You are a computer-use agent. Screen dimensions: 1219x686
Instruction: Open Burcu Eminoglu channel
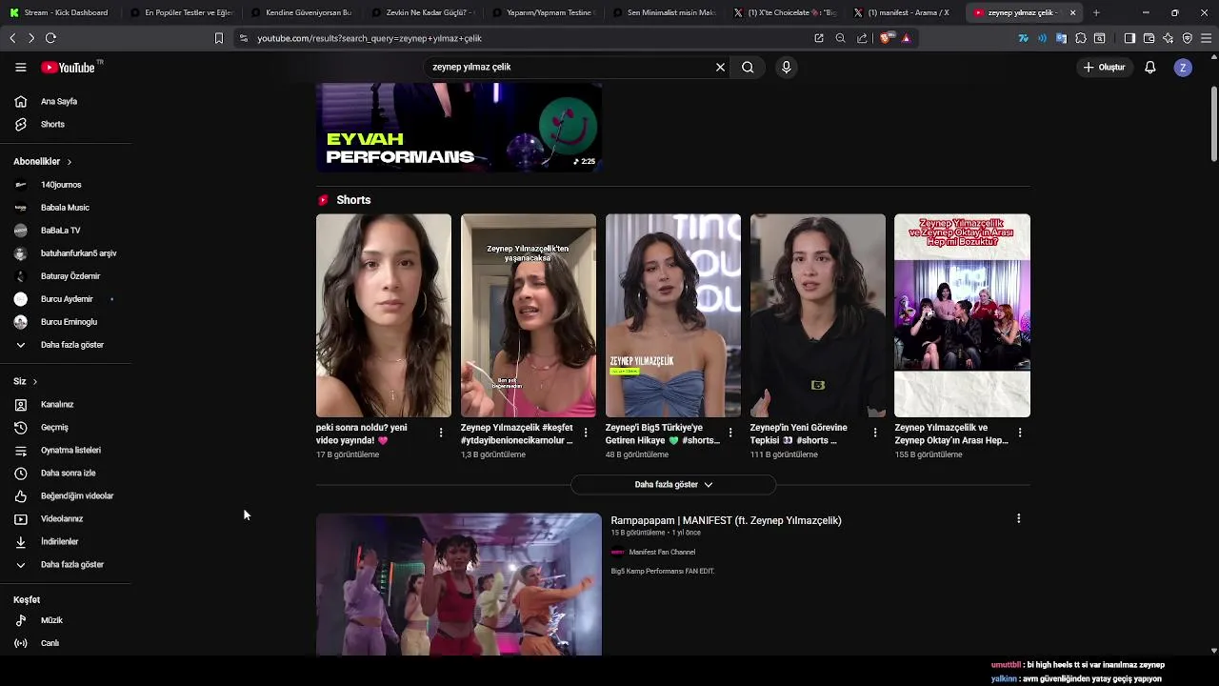coord(67,322)
